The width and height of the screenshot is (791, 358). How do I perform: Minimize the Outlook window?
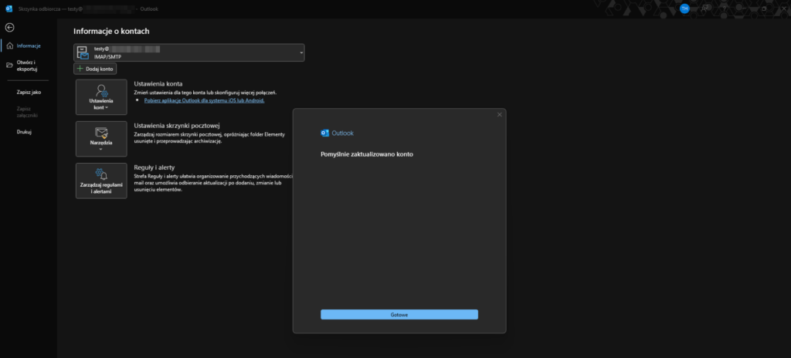point(743,8)
